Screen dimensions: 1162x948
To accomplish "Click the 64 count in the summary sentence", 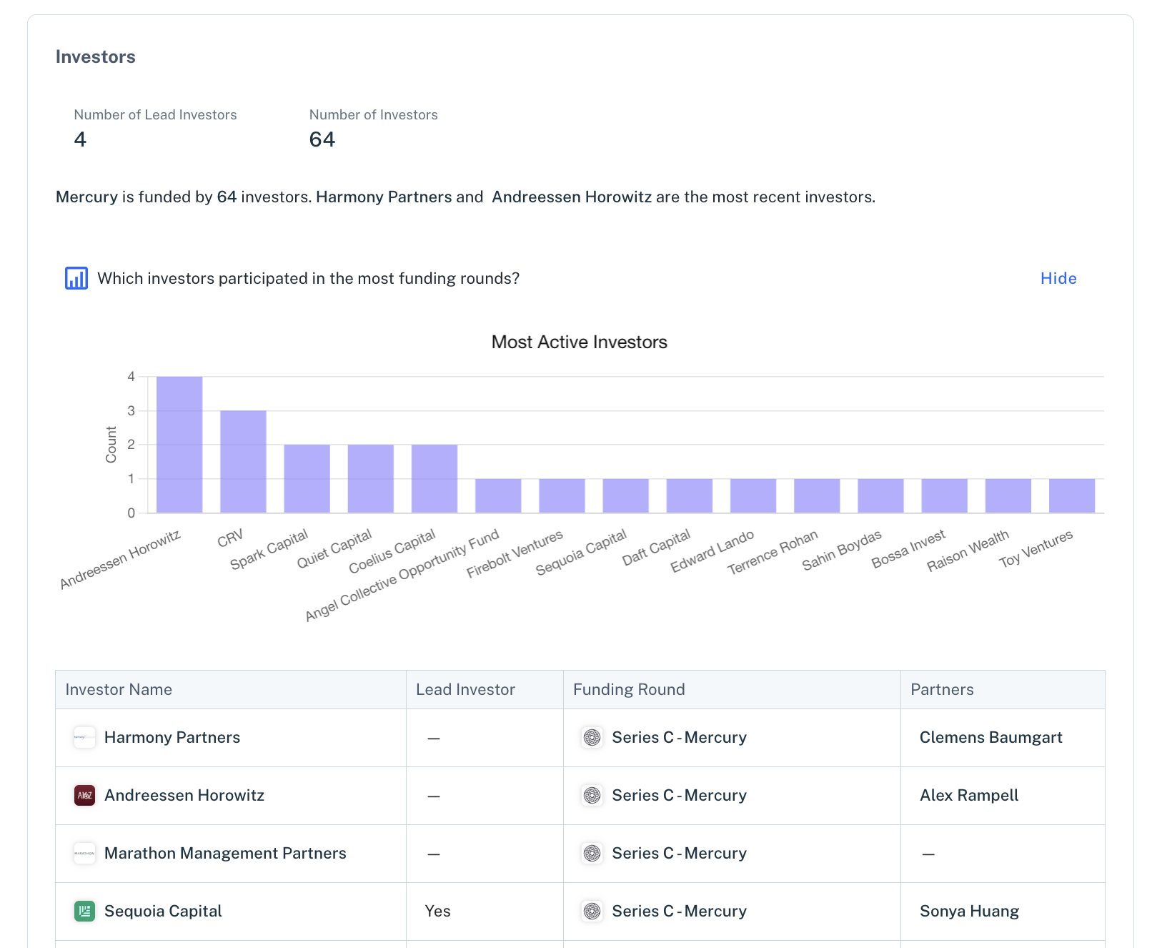I will pos(227,197).
